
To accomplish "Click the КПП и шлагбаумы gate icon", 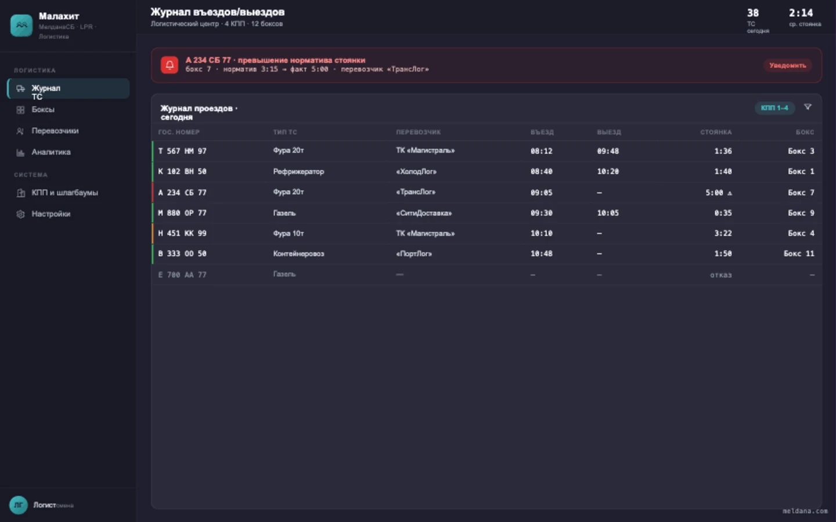I will tap(20, 193).
